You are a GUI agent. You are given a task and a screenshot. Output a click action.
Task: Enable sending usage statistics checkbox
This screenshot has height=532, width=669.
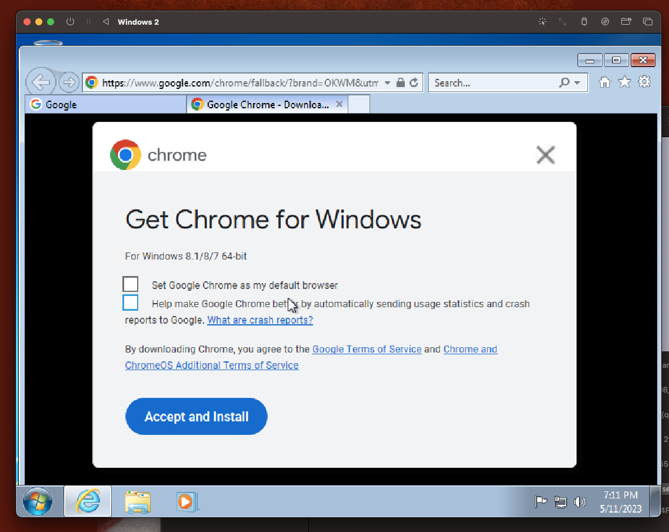click(131, 302)
